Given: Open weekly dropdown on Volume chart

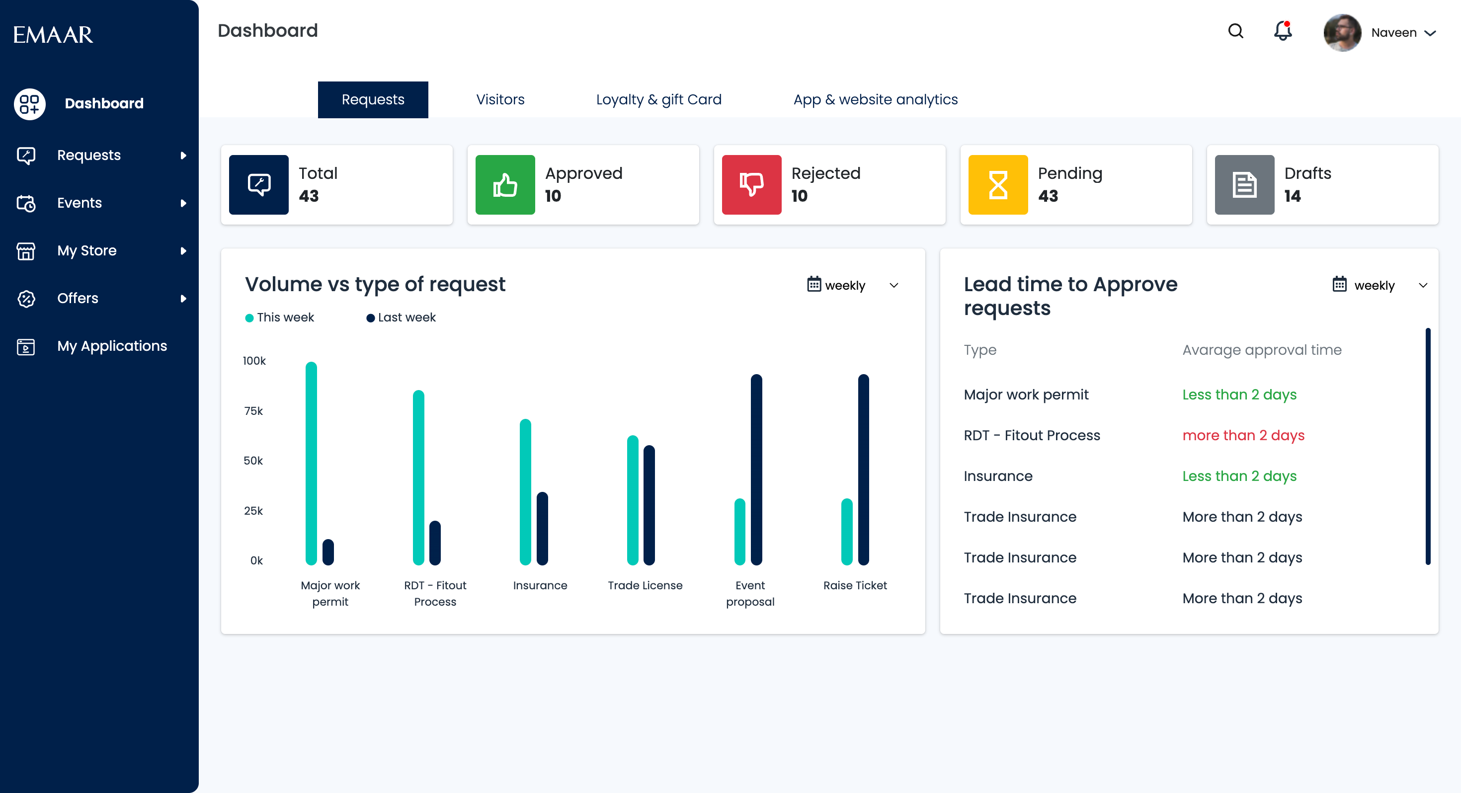Looking at the screenshot, I should click(x=852, y=285).
